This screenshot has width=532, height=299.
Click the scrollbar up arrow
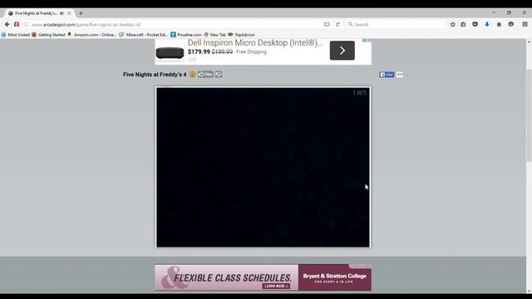click(x=529, y=42)
